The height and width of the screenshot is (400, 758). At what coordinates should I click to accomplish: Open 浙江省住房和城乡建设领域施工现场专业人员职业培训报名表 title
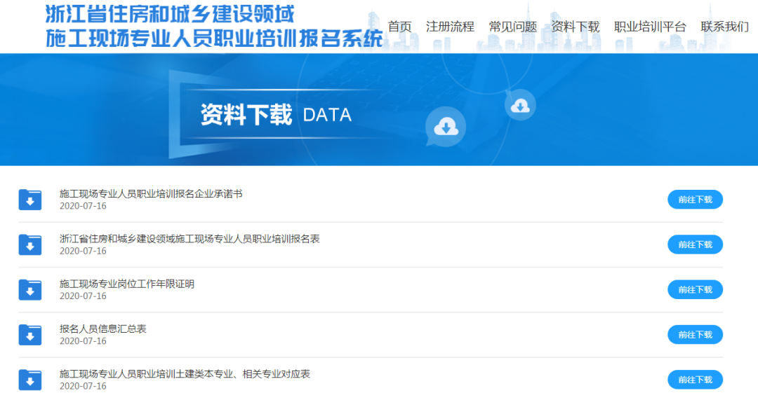click(x=189, y=239)
